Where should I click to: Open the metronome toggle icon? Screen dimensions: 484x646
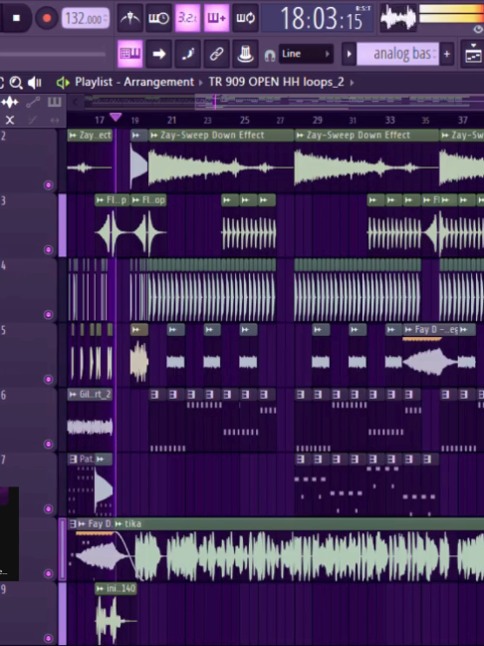click(130, 18)
